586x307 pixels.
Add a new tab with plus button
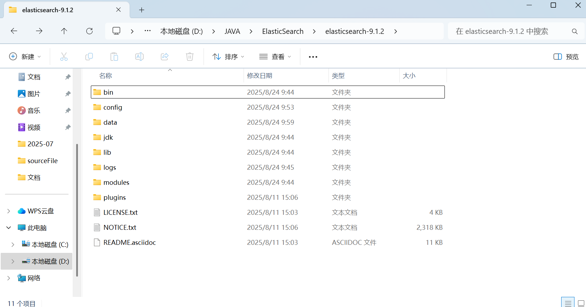tap(142, 10)
